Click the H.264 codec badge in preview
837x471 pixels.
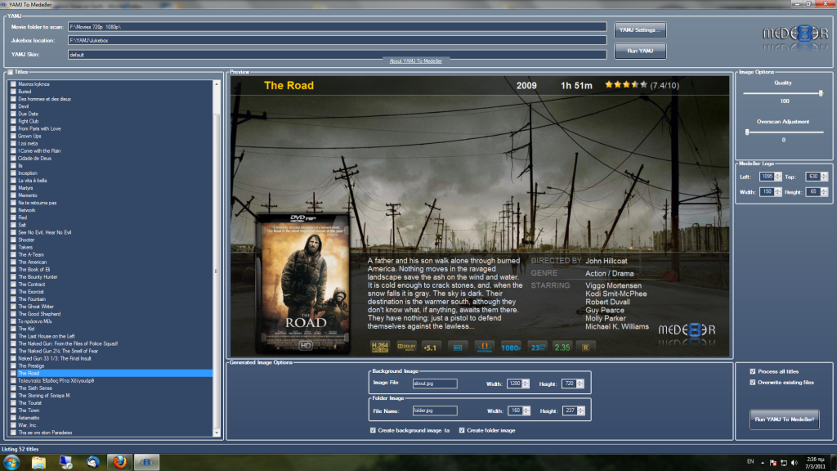[x=379, y=347]
